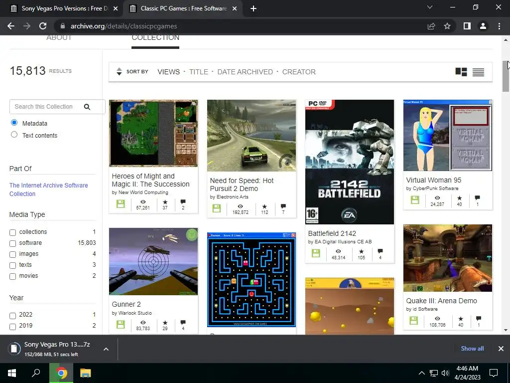Open Chrome three-dot menu
Screen dimensions: 510x383
coord(499,26)
